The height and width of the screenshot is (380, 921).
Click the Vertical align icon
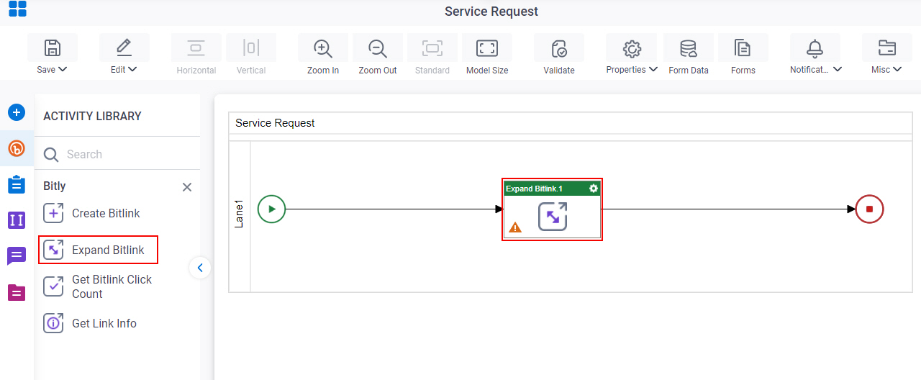[251, 48]
